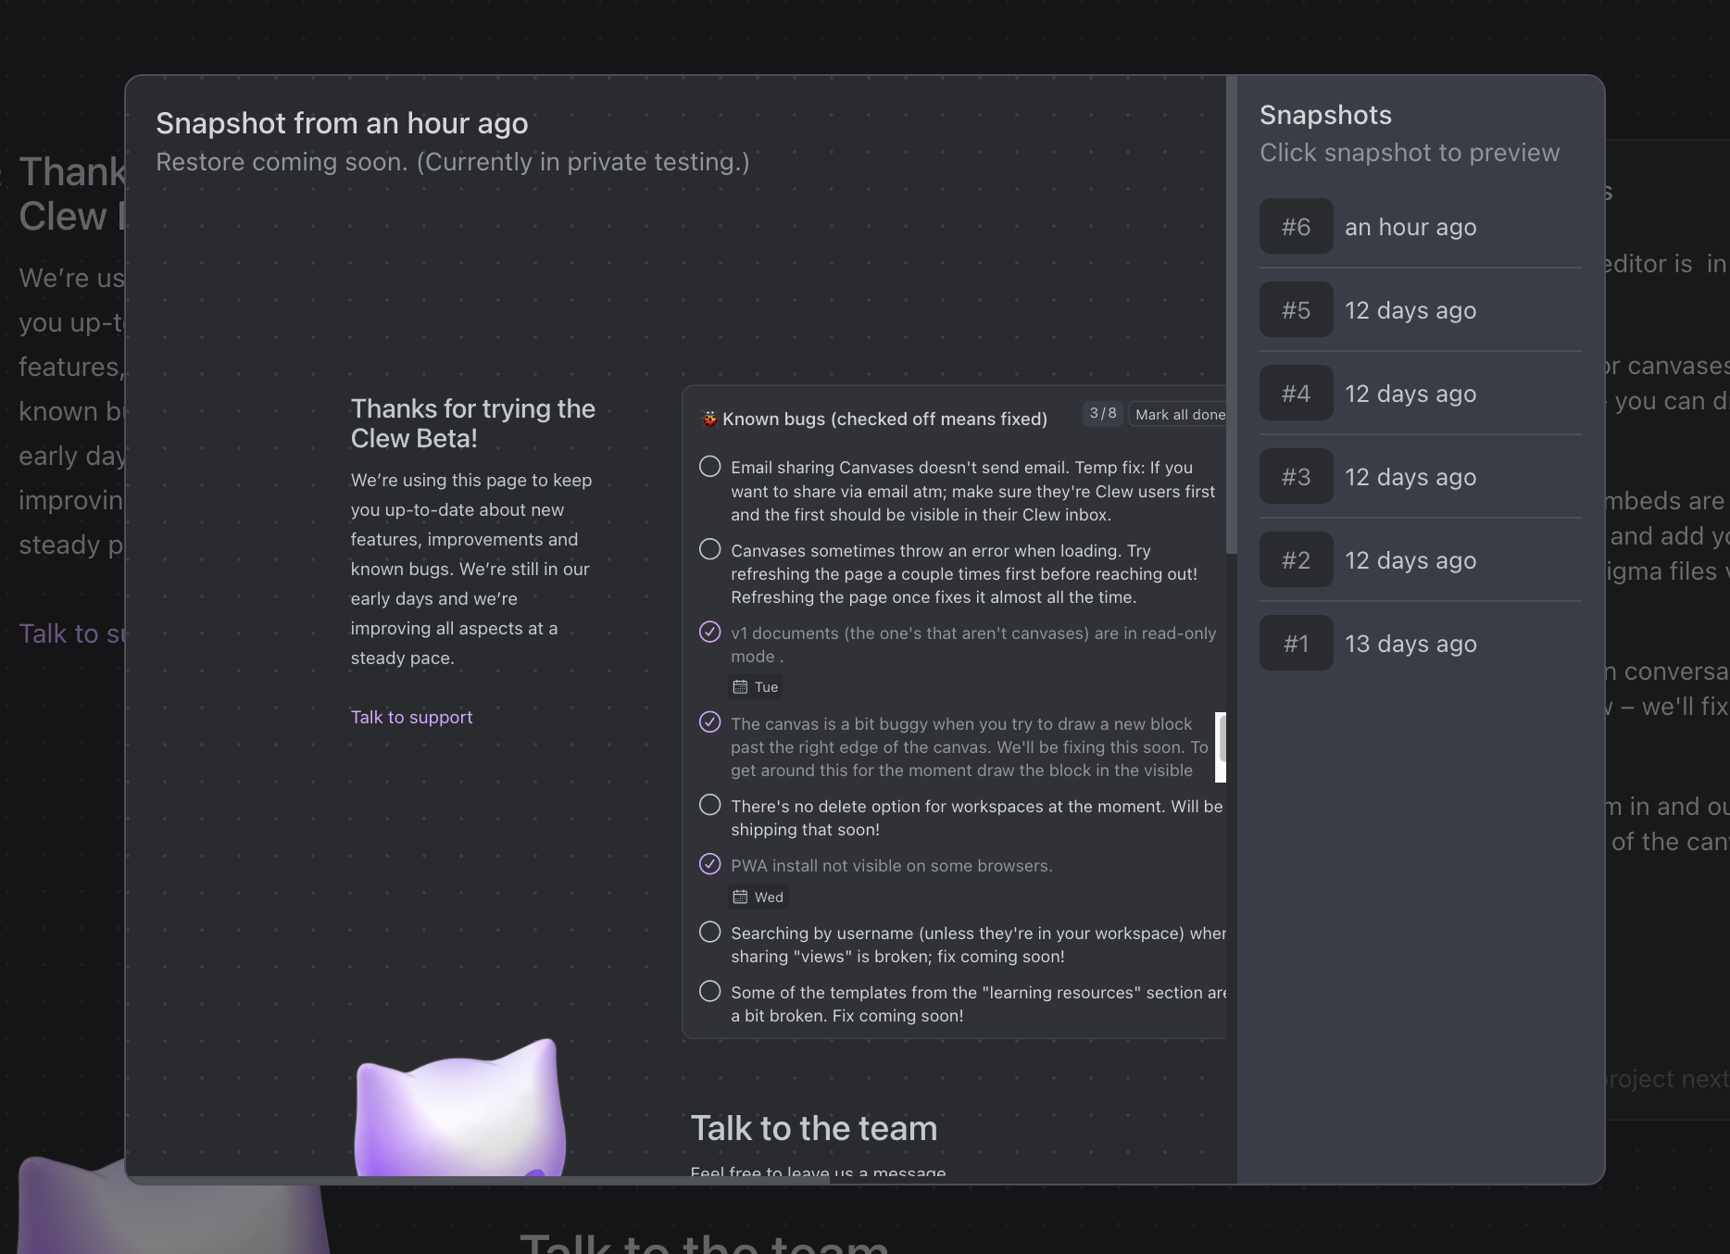Click Talk to support in background page

72,633
